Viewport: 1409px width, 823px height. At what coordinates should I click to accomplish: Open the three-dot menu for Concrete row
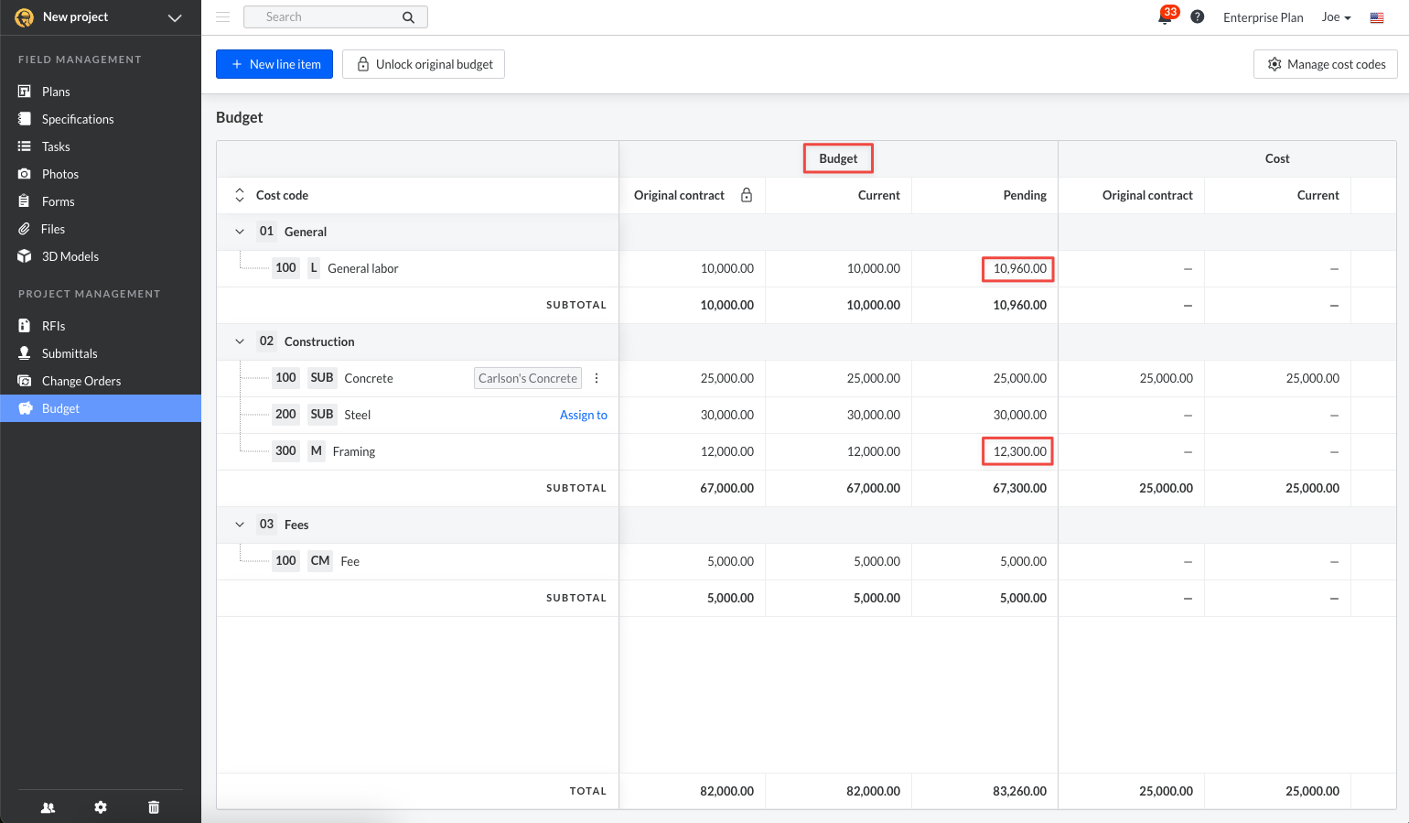(597, 378)
